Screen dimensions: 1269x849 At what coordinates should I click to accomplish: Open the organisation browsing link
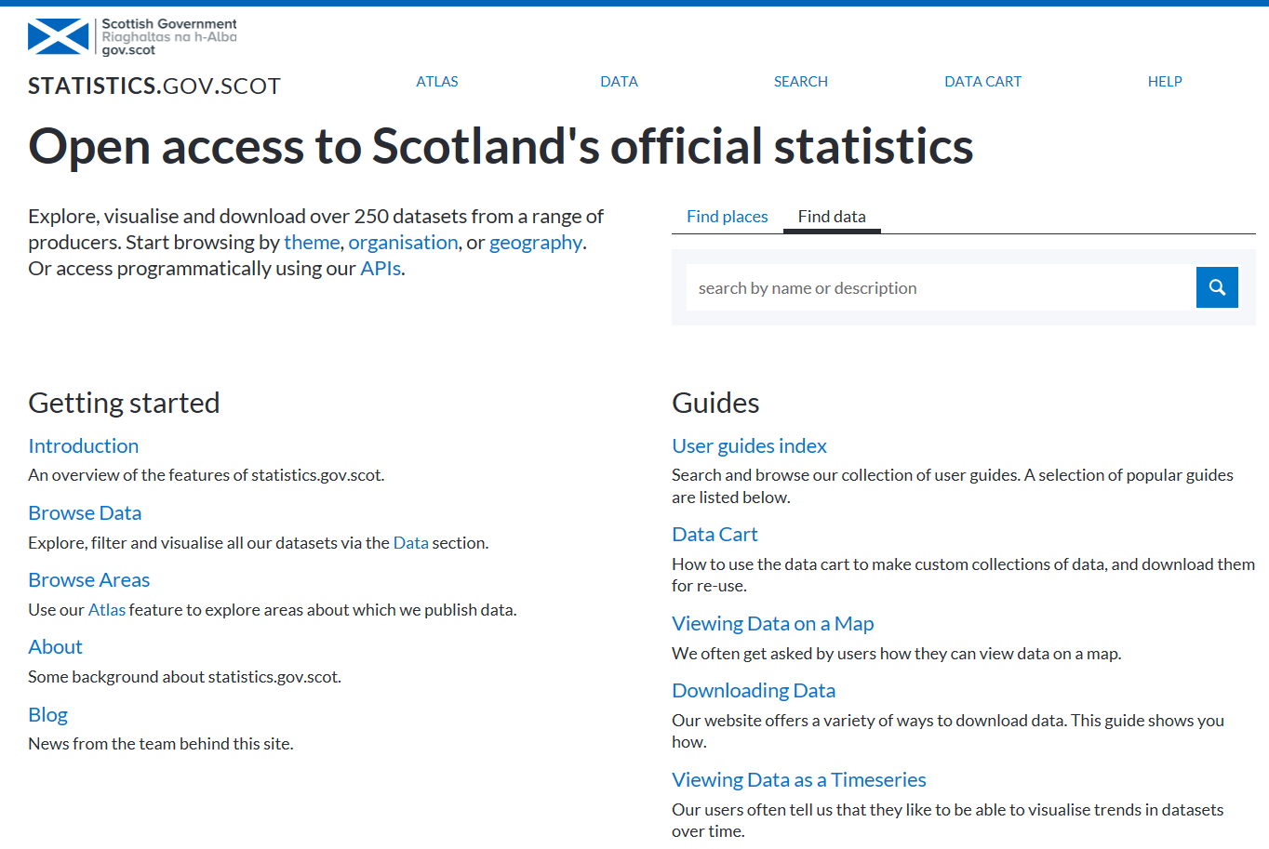pos(403,243)
